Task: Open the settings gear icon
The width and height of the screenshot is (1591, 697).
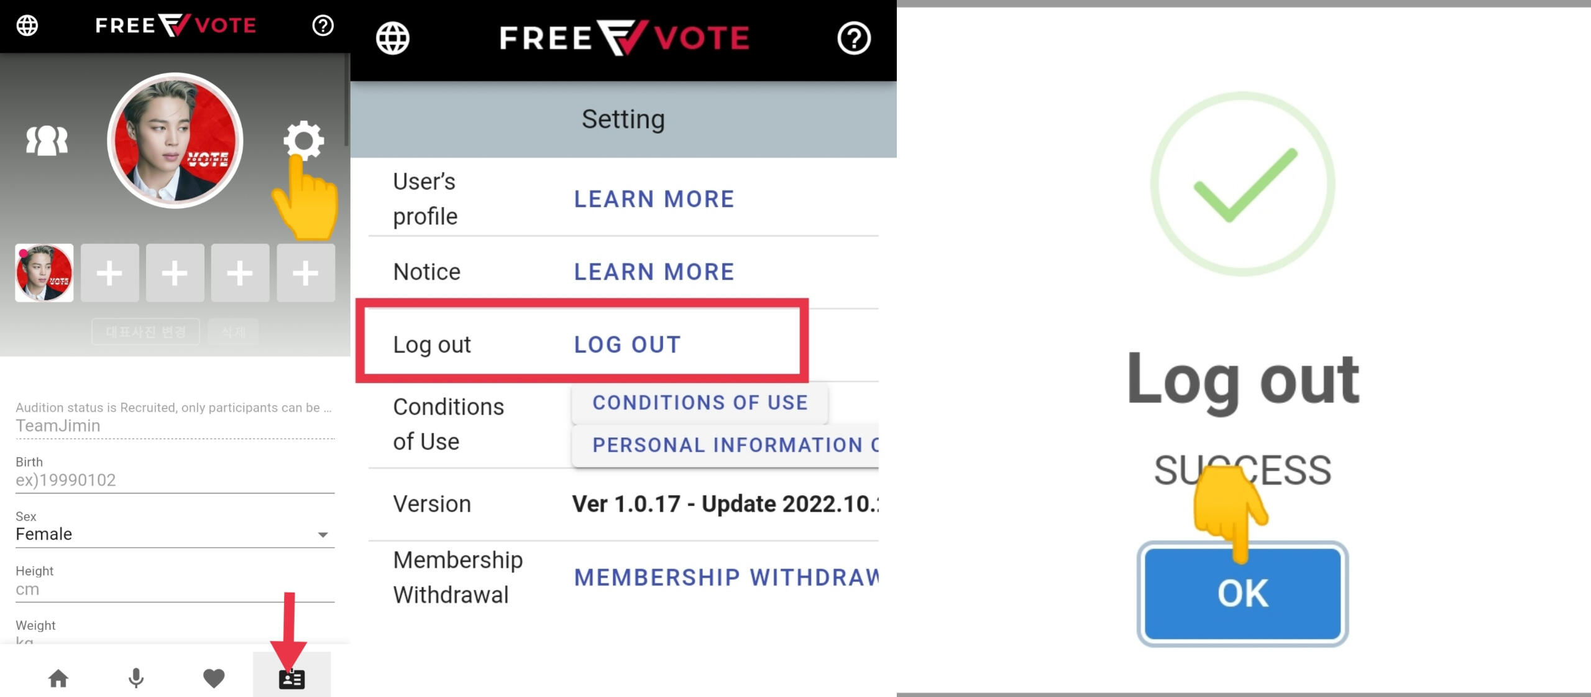Action: [x=303, y=139]
